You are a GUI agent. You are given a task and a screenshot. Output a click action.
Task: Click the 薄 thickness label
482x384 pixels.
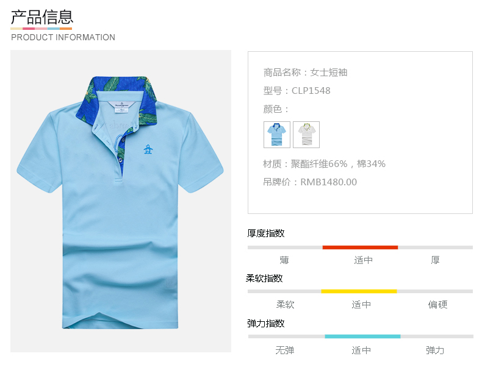click(x=284, y=260)
